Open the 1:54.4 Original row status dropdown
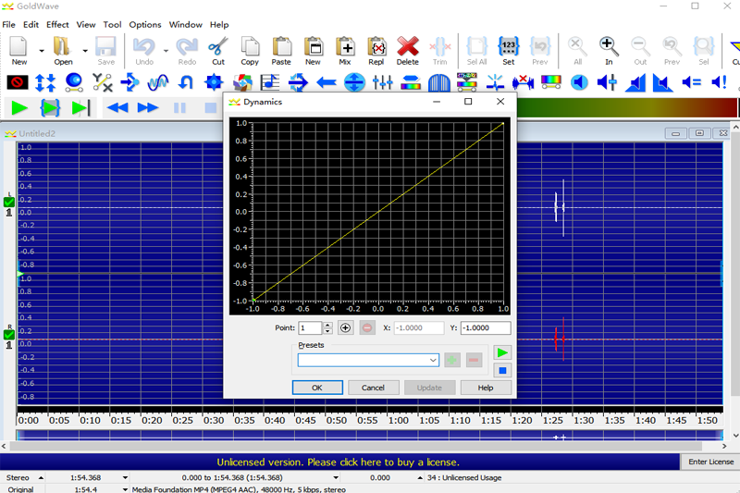Image resolution: width=740 pixels, height=493 pixels. (125, 489)
